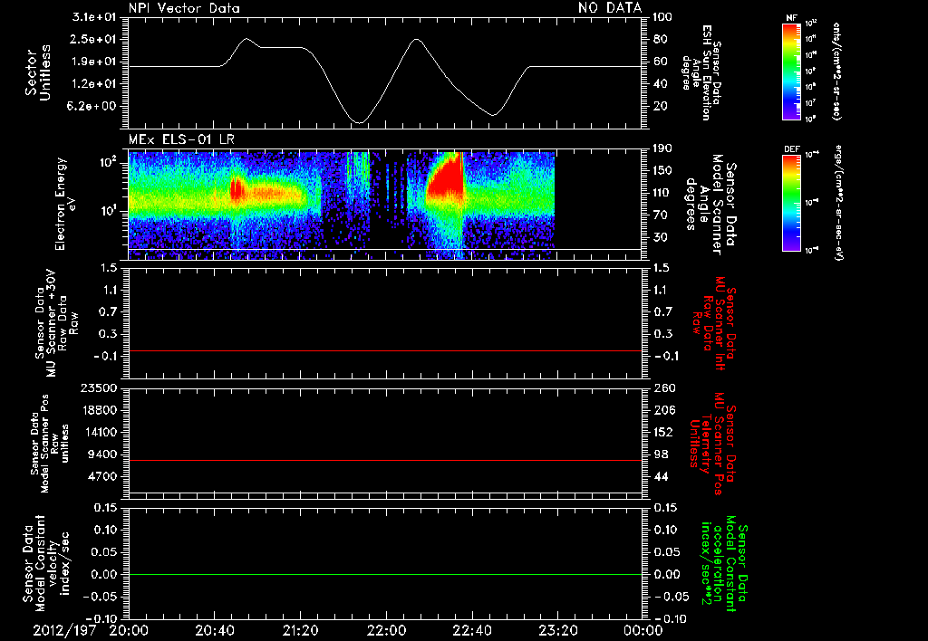This screenshot has height=641, width=928.
Task: Click the '23500' scanner position tick
Action: point(98,388)
